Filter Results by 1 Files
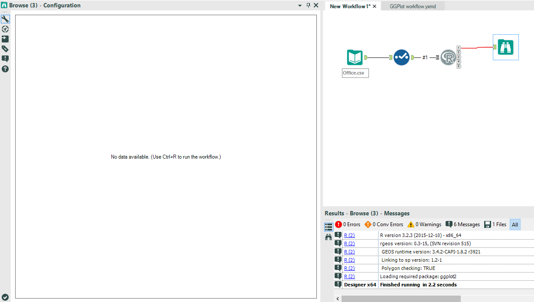The width and height of the screenshot is (534, 302). 495,224
